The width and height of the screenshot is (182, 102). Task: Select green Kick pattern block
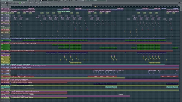[x=40, y=40]
